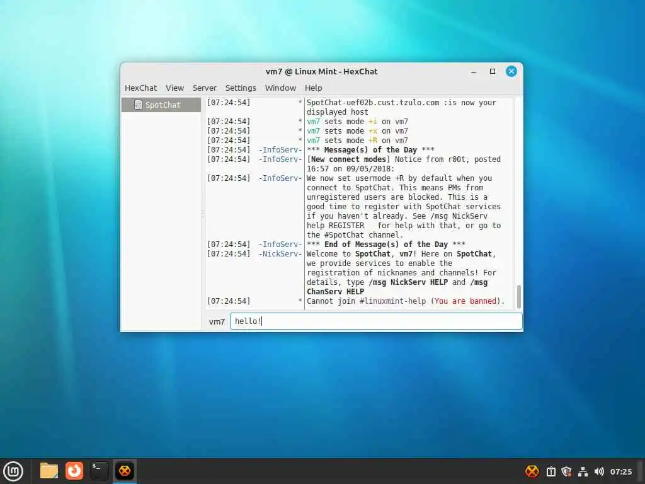Select the SpotChat server tab
Viewport: 645px width, 484px height.
click(161, 105)
